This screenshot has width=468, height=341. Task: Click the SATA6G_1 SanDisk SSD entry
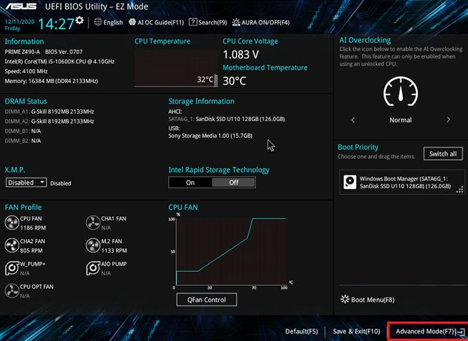coord(227,119)
